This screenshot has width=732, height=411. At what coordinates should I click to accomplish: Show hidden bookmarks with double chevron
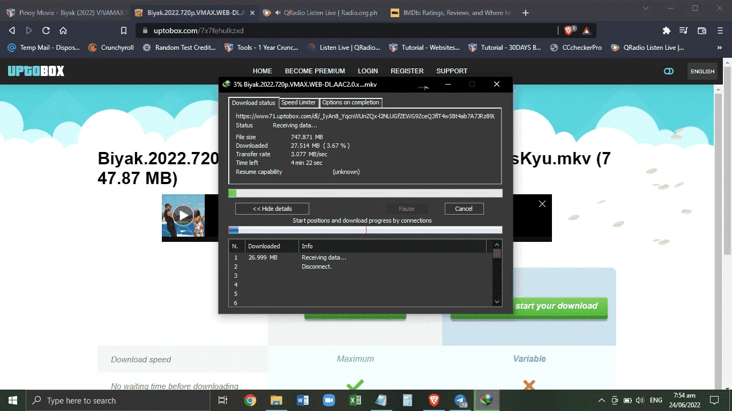(x=719, y=48)
